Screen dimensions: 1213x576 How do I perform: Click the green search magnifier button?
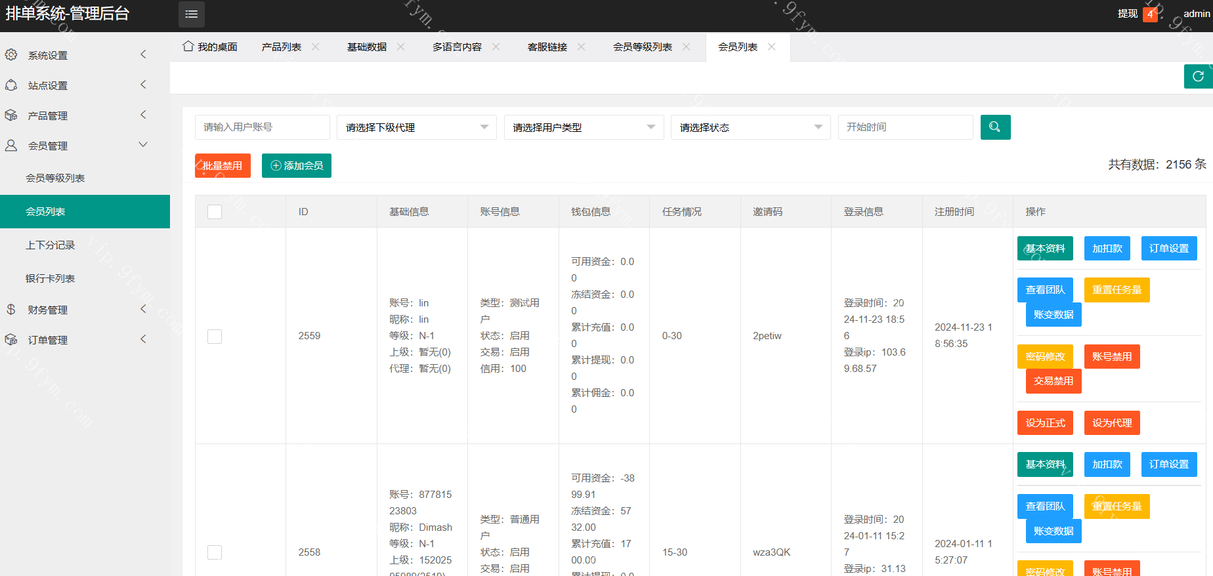coord(995,127)
